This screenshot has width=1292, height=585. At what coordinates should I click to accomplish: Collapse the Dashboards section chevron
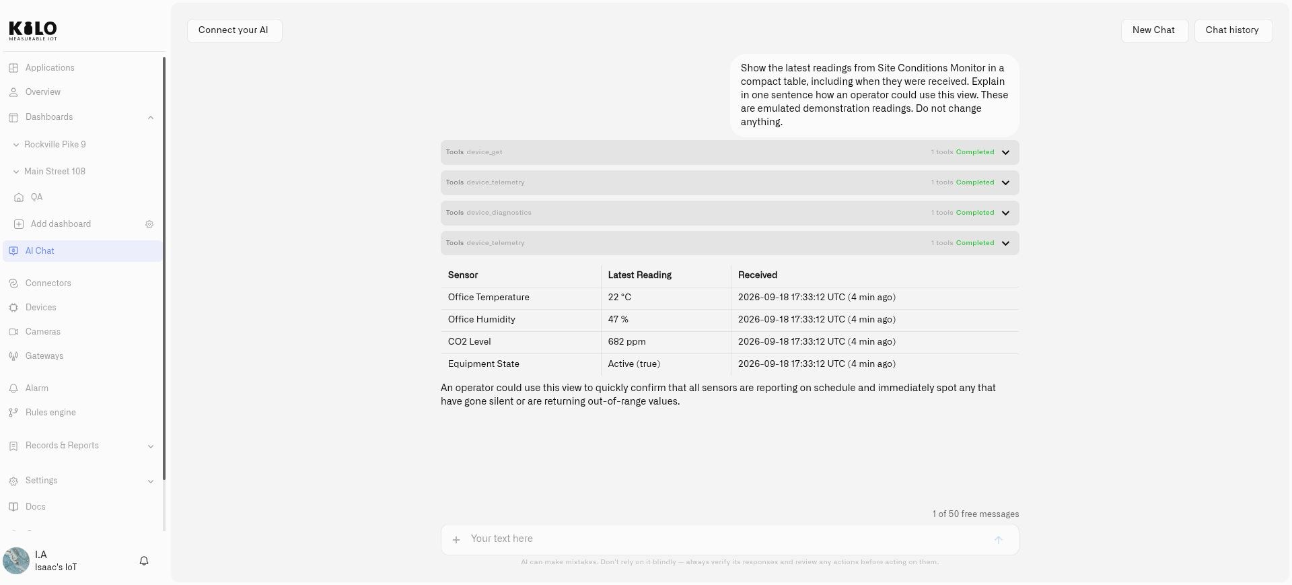pos(151,118)
